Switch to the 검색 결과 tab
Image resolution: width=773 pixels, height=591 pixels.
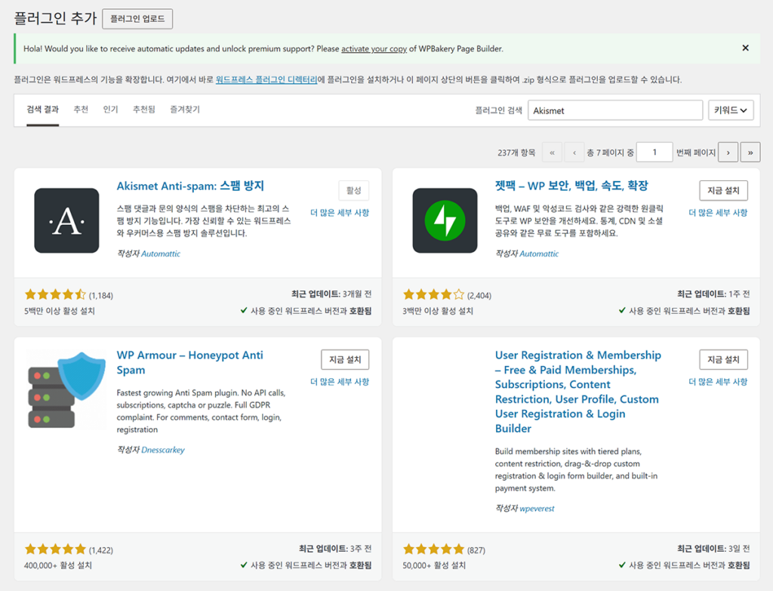[42, 109]
